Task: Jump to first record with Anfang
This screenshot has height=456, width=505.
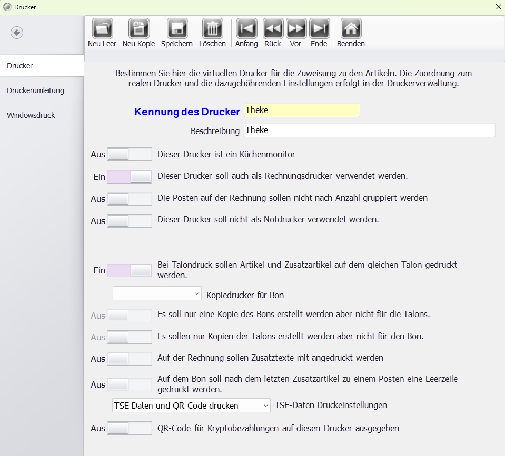Action: coord(246,29)
